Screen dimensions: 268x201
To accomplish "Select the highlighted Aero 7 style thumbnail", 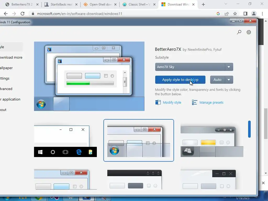I will point(139,140).
